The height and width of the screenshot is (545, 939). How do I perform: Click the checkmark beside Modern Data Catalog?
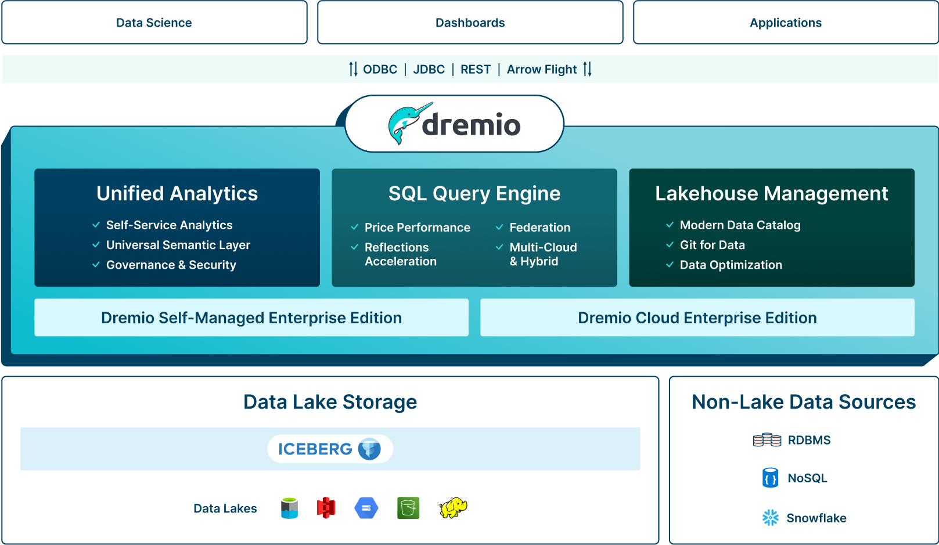click(x=670, y=225)
